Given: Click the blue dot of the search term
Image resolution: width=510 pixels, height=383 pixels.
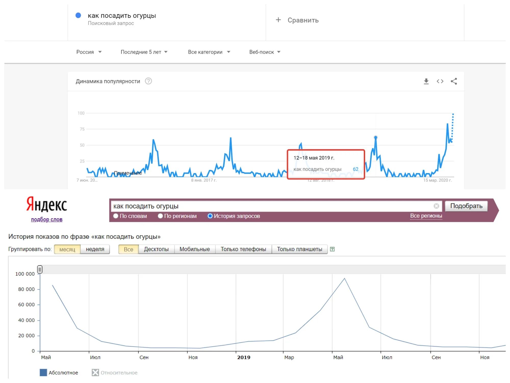Looking at the screenshot, I should pos(78,15).
